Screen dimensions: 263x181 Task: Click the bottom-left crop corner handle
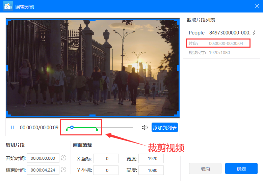click(x=8, y=114)
